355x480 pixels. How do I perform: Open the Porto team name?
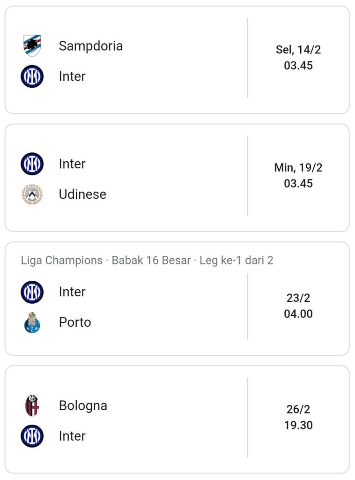coord(75,322)
